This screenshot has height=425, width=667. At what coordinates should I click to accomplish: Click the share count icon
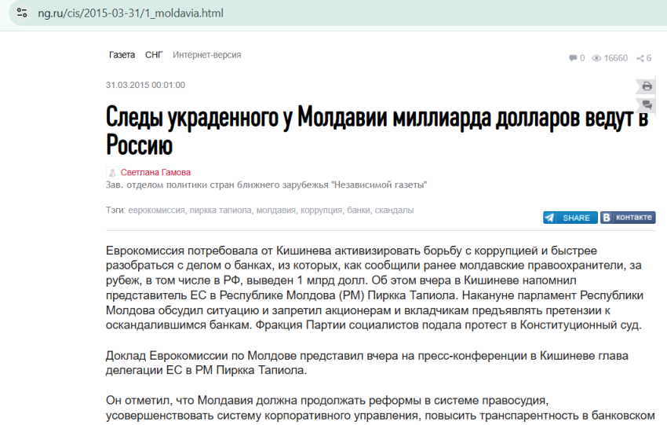[x=640, y=58]
